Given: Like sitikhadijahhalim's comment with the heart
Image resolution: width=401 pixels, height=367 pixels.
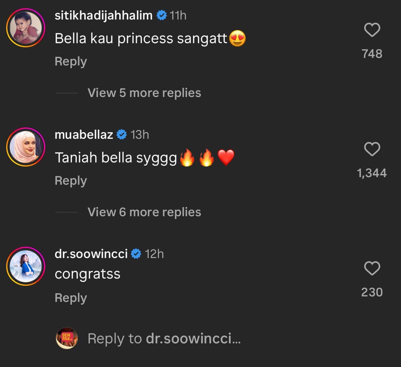Looking at the screenshot, I should tap(372, 30).
